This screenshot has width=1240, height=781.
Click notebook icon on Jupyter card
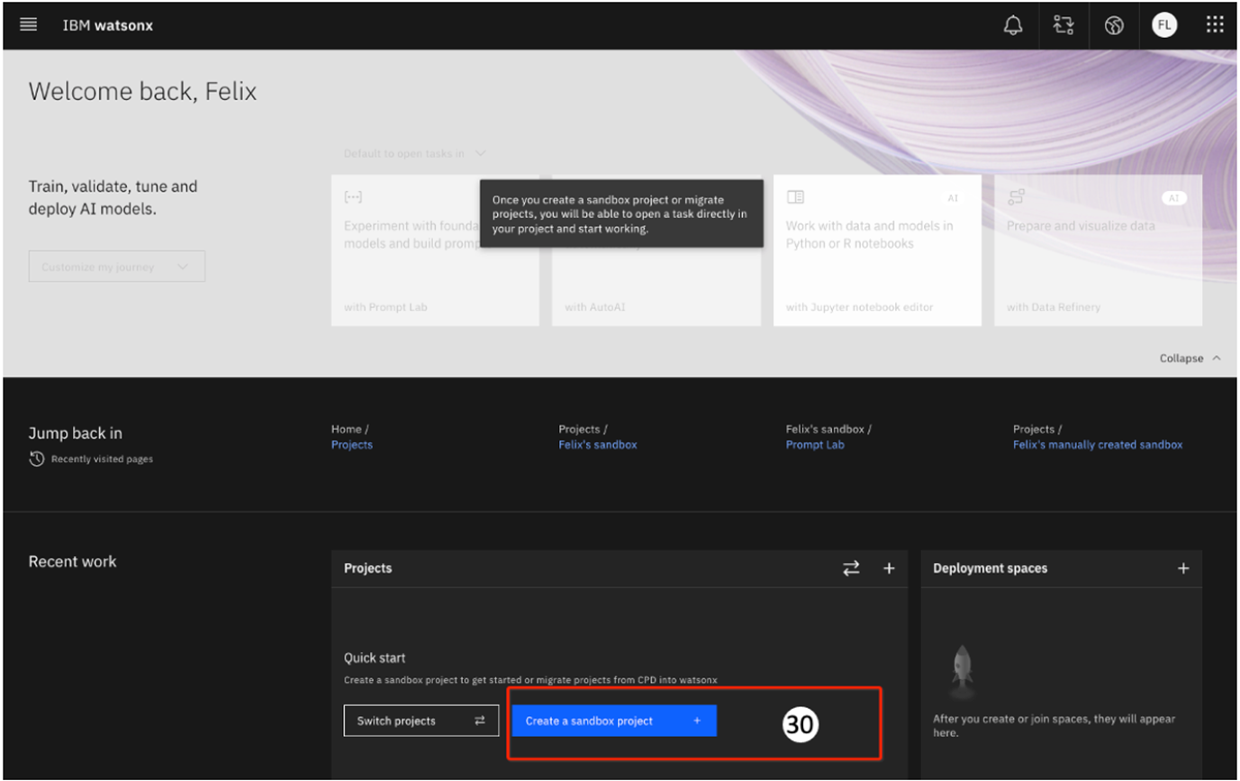(x=795, y=197)
